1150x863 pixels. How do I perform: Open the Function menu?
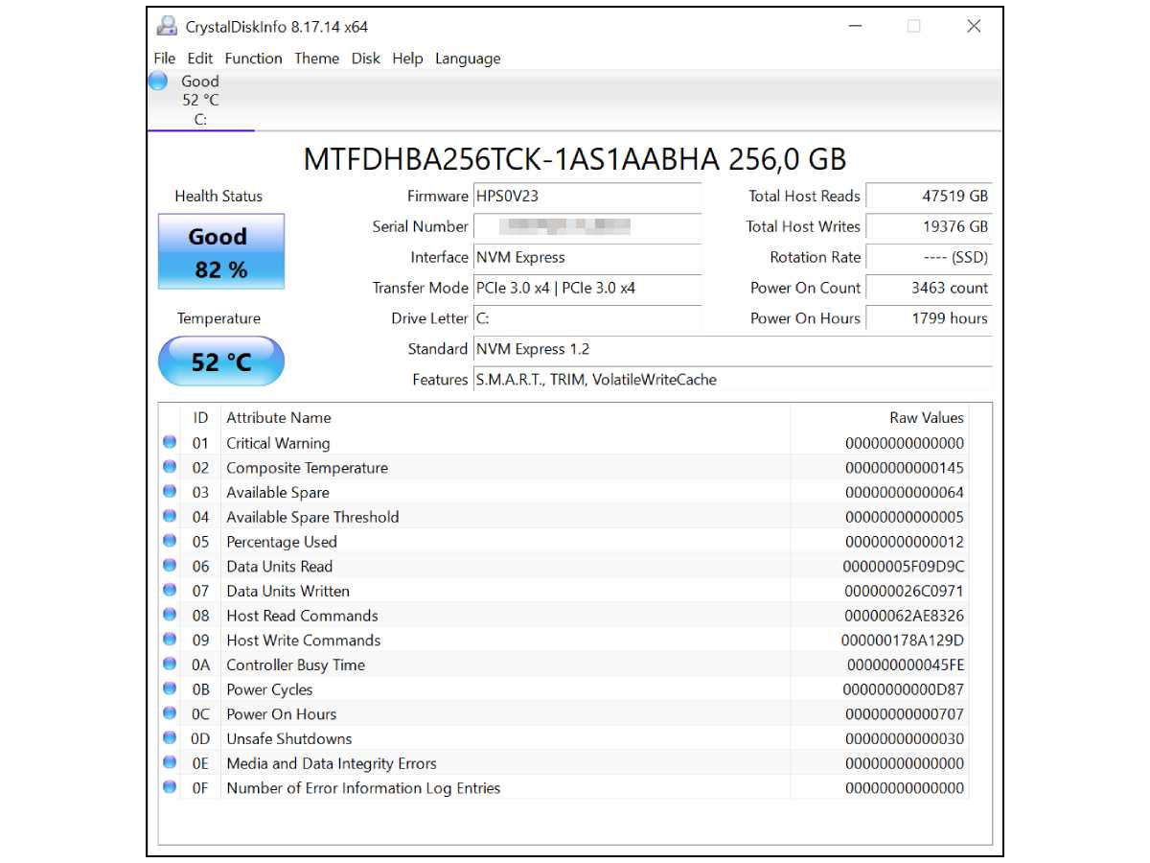[253, 58]
